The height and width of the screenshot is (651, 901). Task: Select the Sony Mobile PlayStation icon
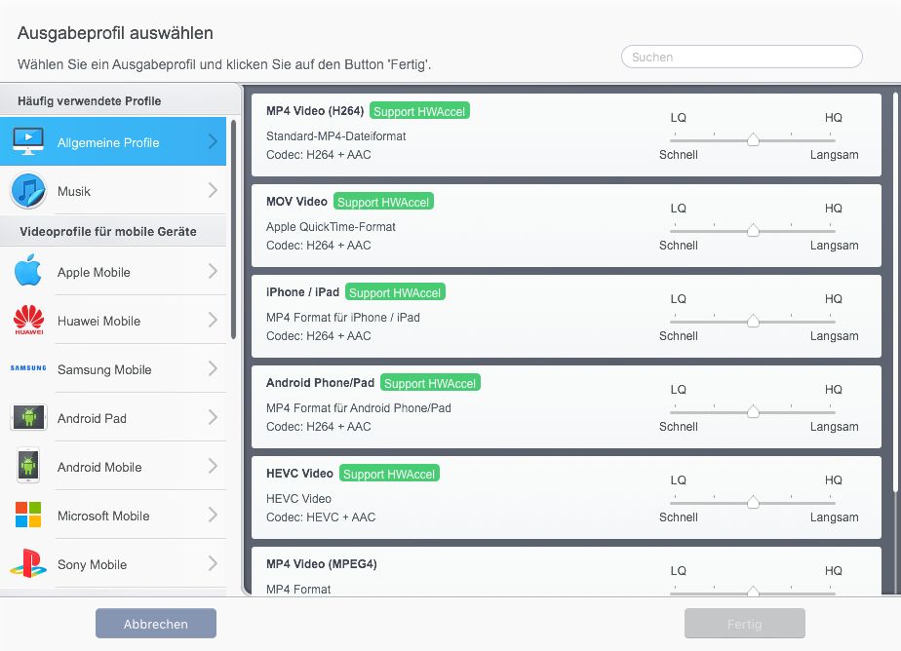click(x=28, y=563)
